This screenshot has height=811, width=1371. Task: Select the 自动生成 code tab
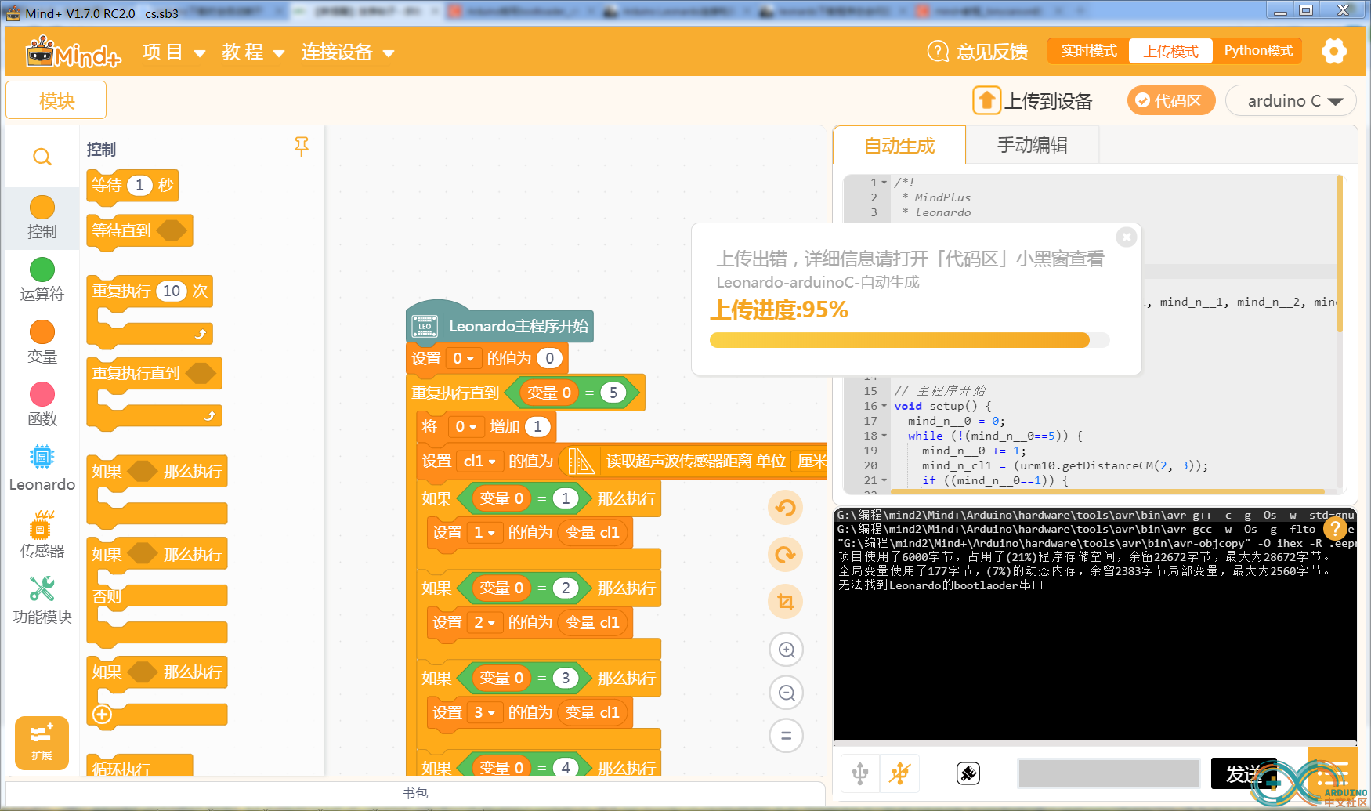coord(899,146)
